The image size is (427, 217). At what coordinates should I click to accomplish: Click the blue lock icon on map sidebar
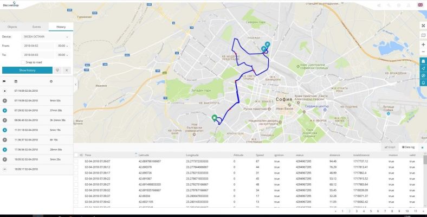coord(423,61)
